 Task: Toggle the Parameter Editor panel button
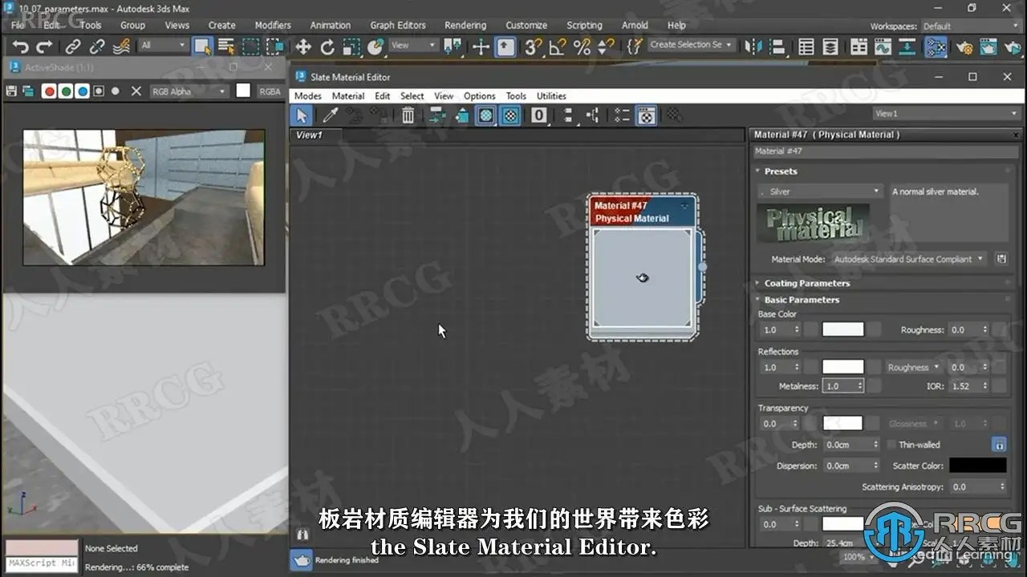[647, 115]
